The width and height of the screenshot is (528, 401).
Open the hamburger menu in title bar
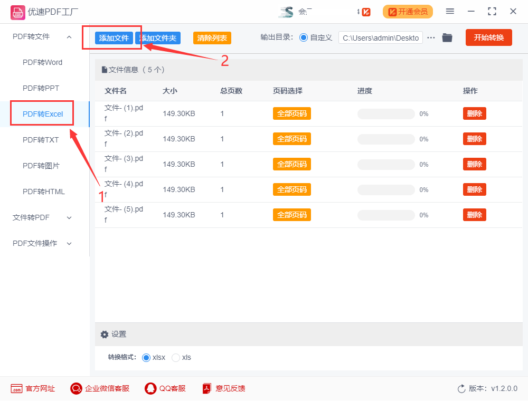[x=450, y=11]
